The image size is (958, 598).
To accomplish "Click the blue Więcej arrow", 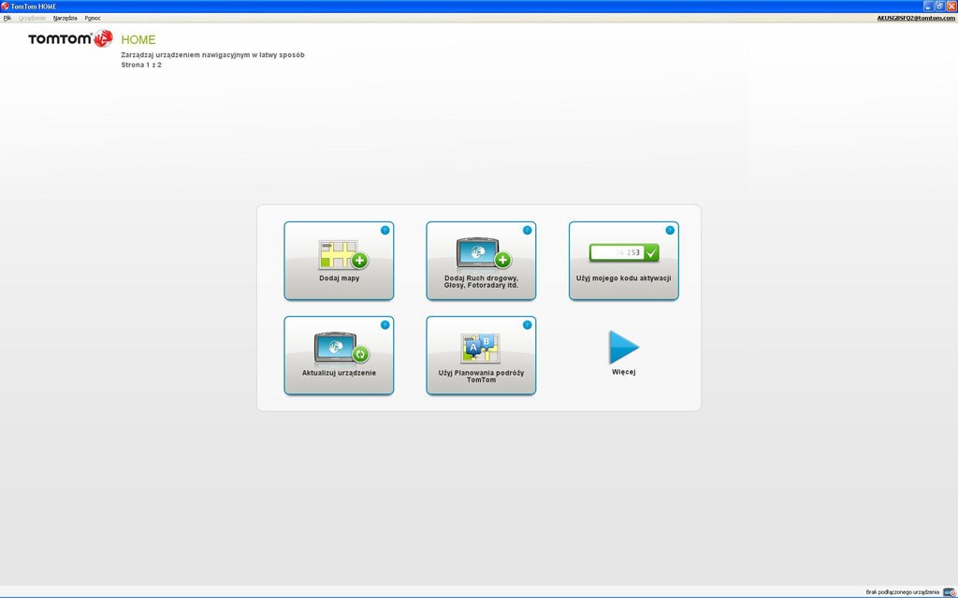I will coord(623,348).
